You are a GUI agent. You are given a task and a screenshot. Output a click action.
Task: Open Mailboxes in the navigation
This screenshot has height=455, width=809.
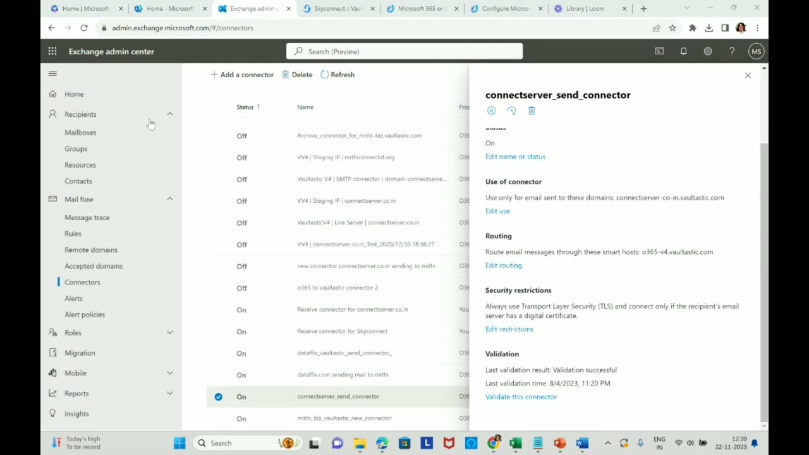pyautogui.click(x=80, y=133)
